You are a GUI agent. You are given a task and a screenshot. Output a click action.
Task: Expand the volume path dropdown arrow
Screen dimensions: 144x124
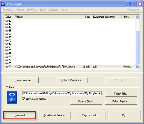(x=100, y=94)
